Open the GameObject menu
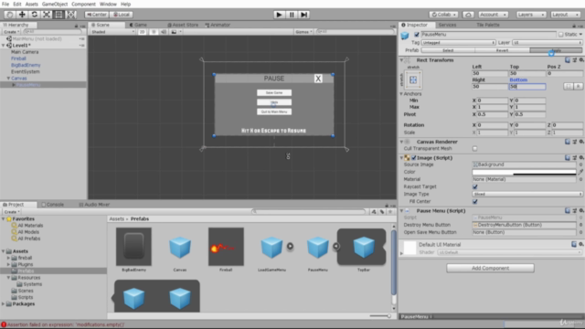Screen dimensions: 585x329 coord(55,4)
